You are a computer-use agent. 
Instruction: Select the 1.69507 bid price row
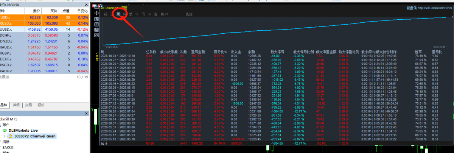coord(44,65)
